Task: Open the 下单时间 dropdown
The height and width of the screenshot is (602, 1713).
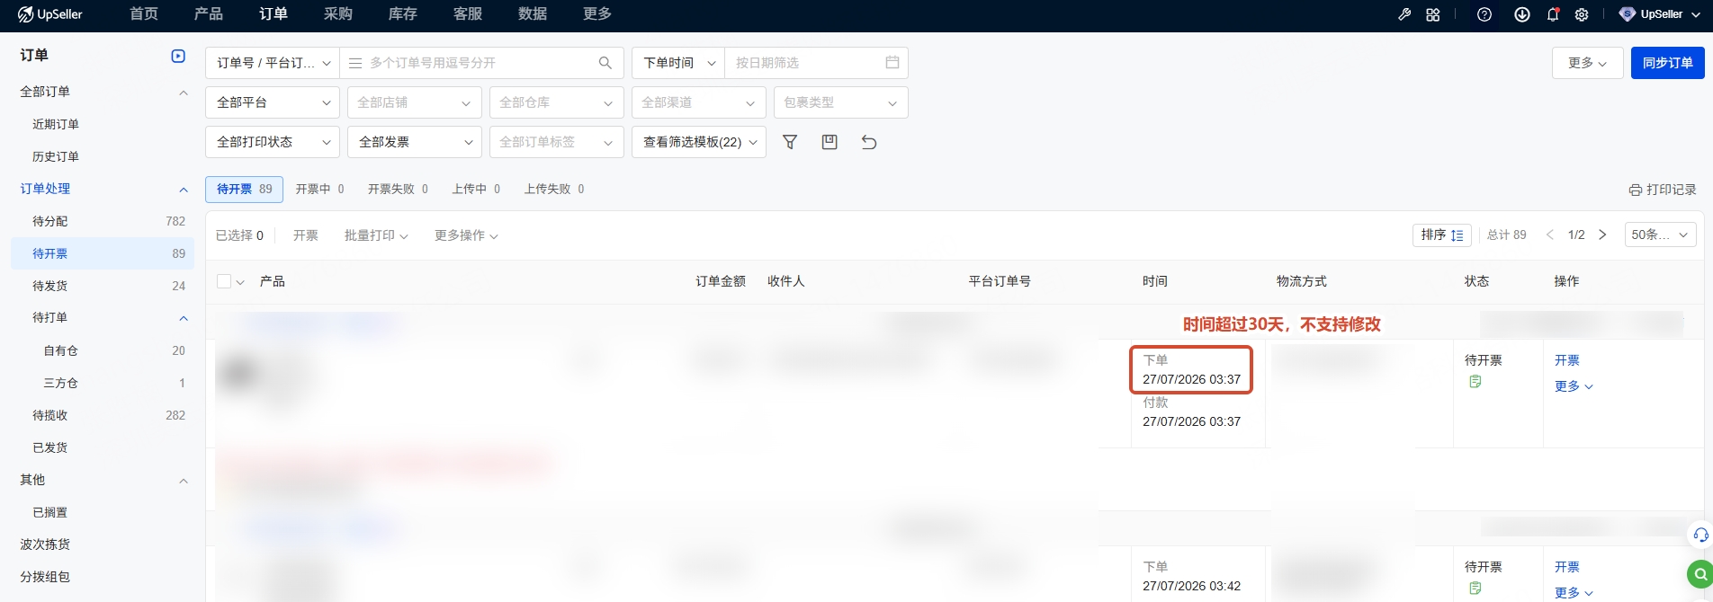Action: 678,63
